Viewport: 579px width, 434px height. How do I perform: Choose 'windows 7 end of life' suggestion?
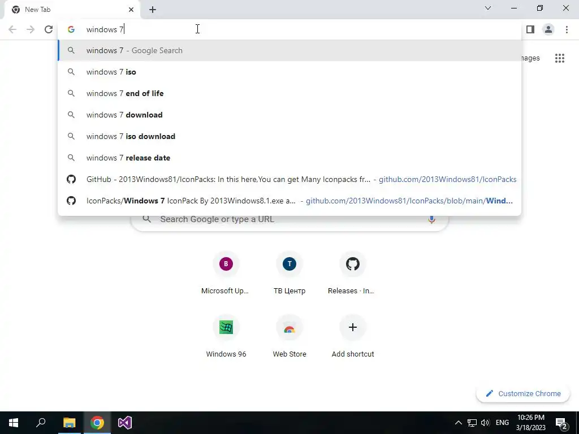point(290,93)
